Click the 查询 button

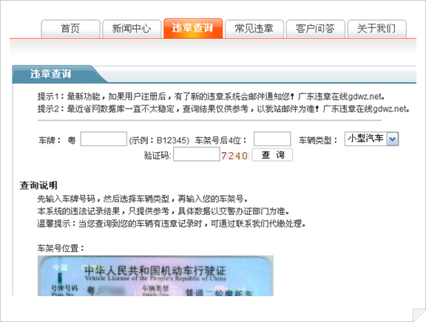[x=272, y=155]
